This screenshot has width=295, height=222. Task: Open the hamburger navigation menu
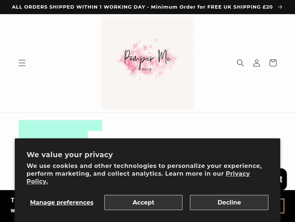click(x=22, y=63)
